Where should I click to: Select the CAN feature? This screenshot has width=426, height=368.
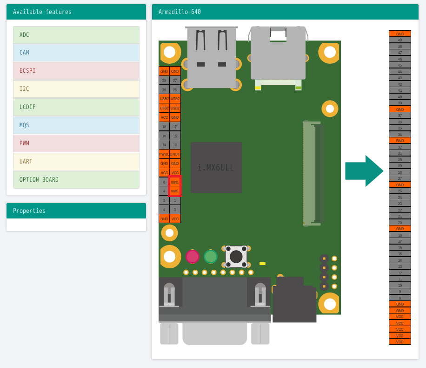click(76, 53)
